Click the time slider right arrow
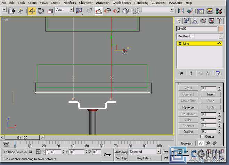Viewport: 229px width, 165px height. pyautogui.click(x=42, y=138)
